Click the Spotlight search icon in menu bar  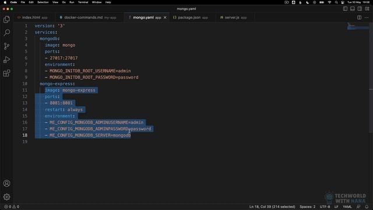coord(336,2)
